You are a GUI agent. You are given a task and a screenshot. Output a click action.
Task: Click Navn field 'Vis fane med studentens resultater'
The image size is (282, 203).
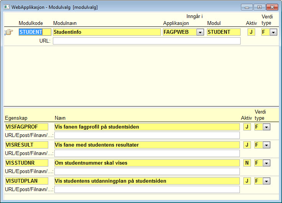tap(147, 145)
